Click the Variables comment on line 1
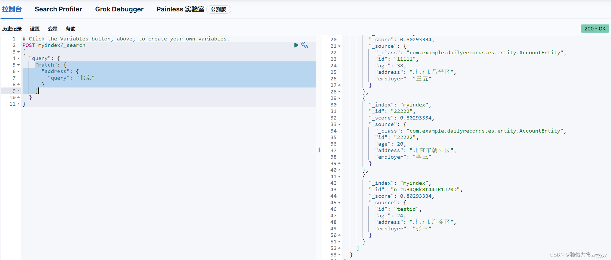 126,39
